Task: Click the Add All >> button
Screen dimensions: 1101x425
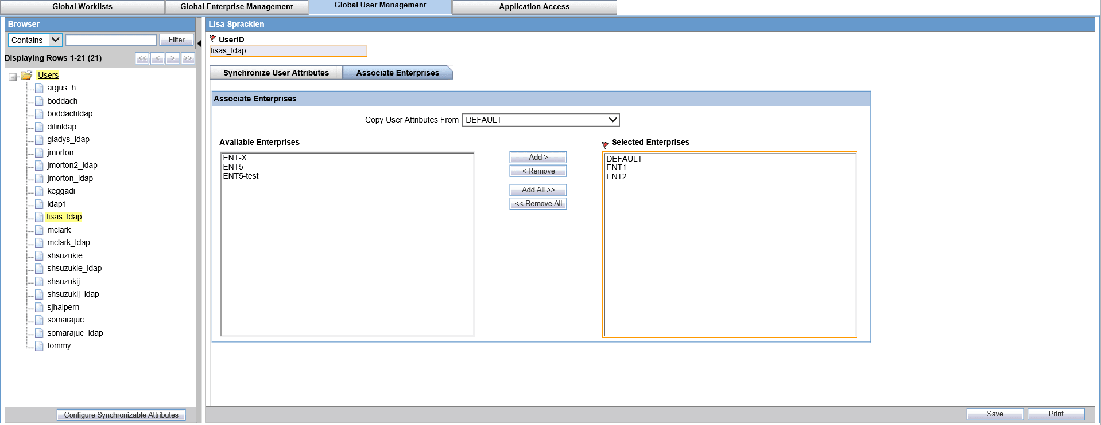Action: coord(538,190)
